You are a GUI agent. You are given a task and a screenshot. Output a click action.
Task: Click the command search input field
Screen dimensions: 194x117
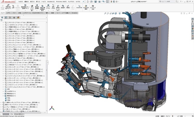click(168, 2)
